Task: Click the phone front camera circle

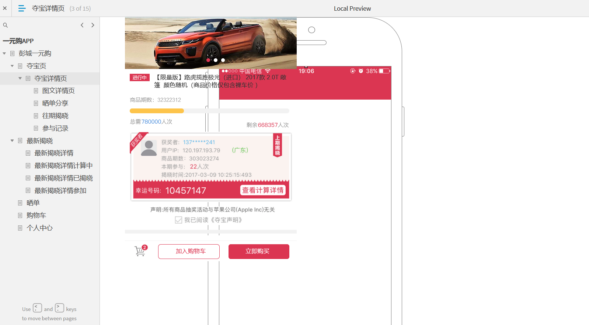Action: [x=312, y=30]
